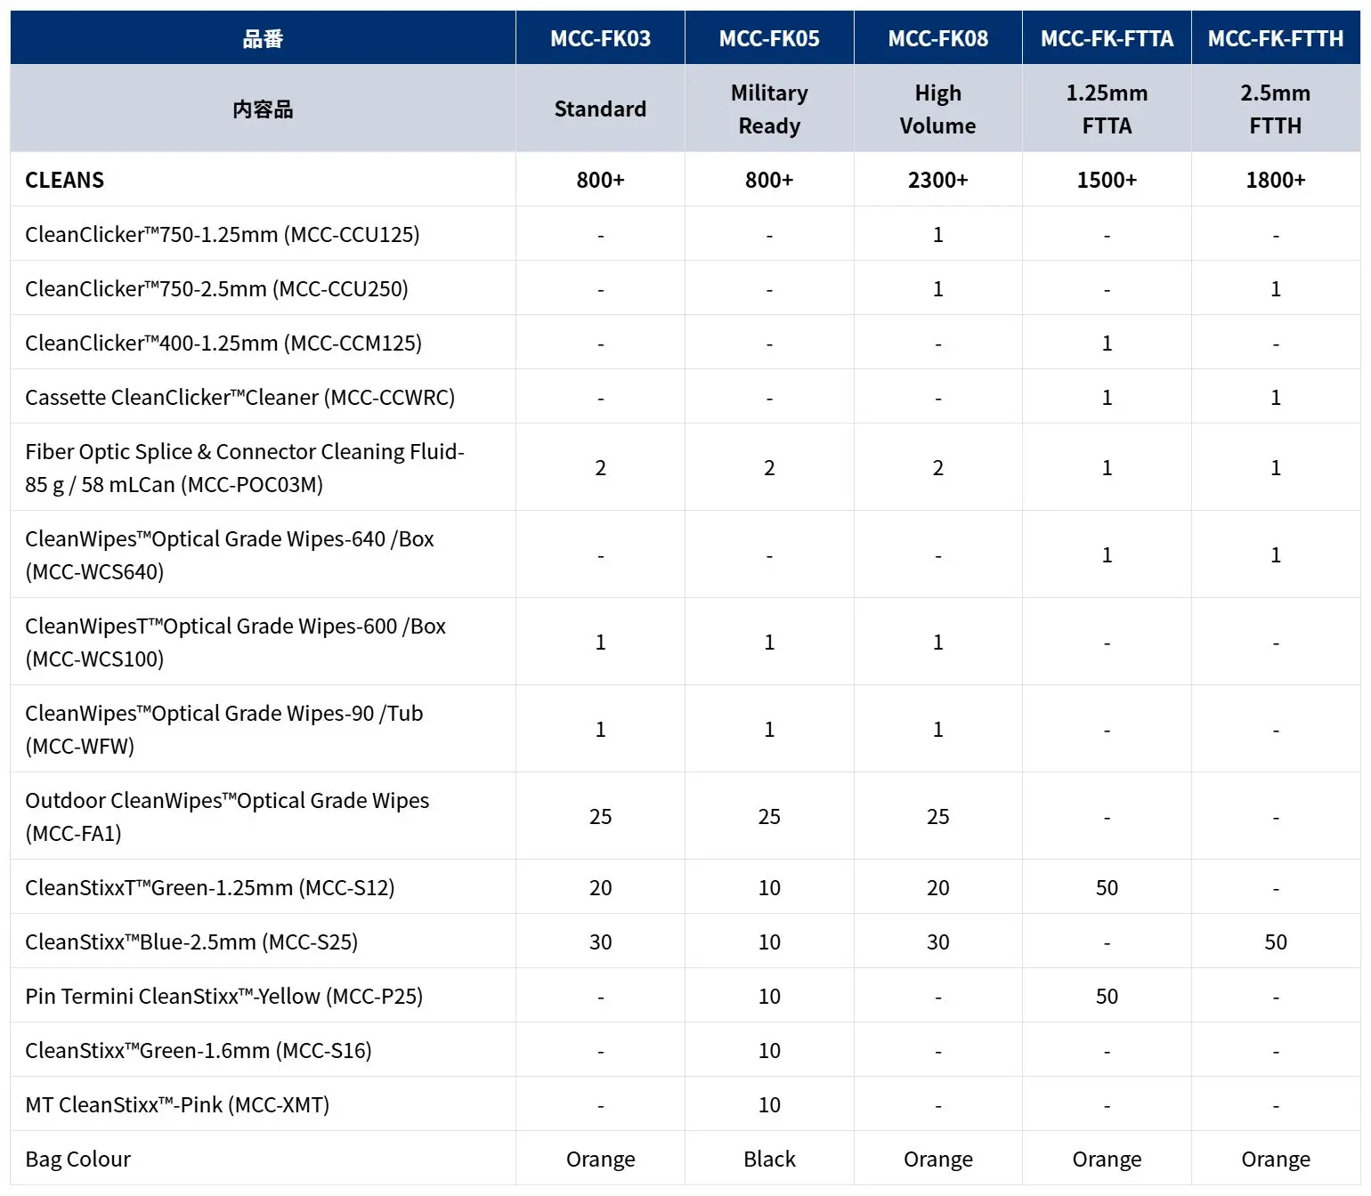Screen dimensions: 1371x1196
Task: Click the 品番 header cell
Action: tap(263, 38)
